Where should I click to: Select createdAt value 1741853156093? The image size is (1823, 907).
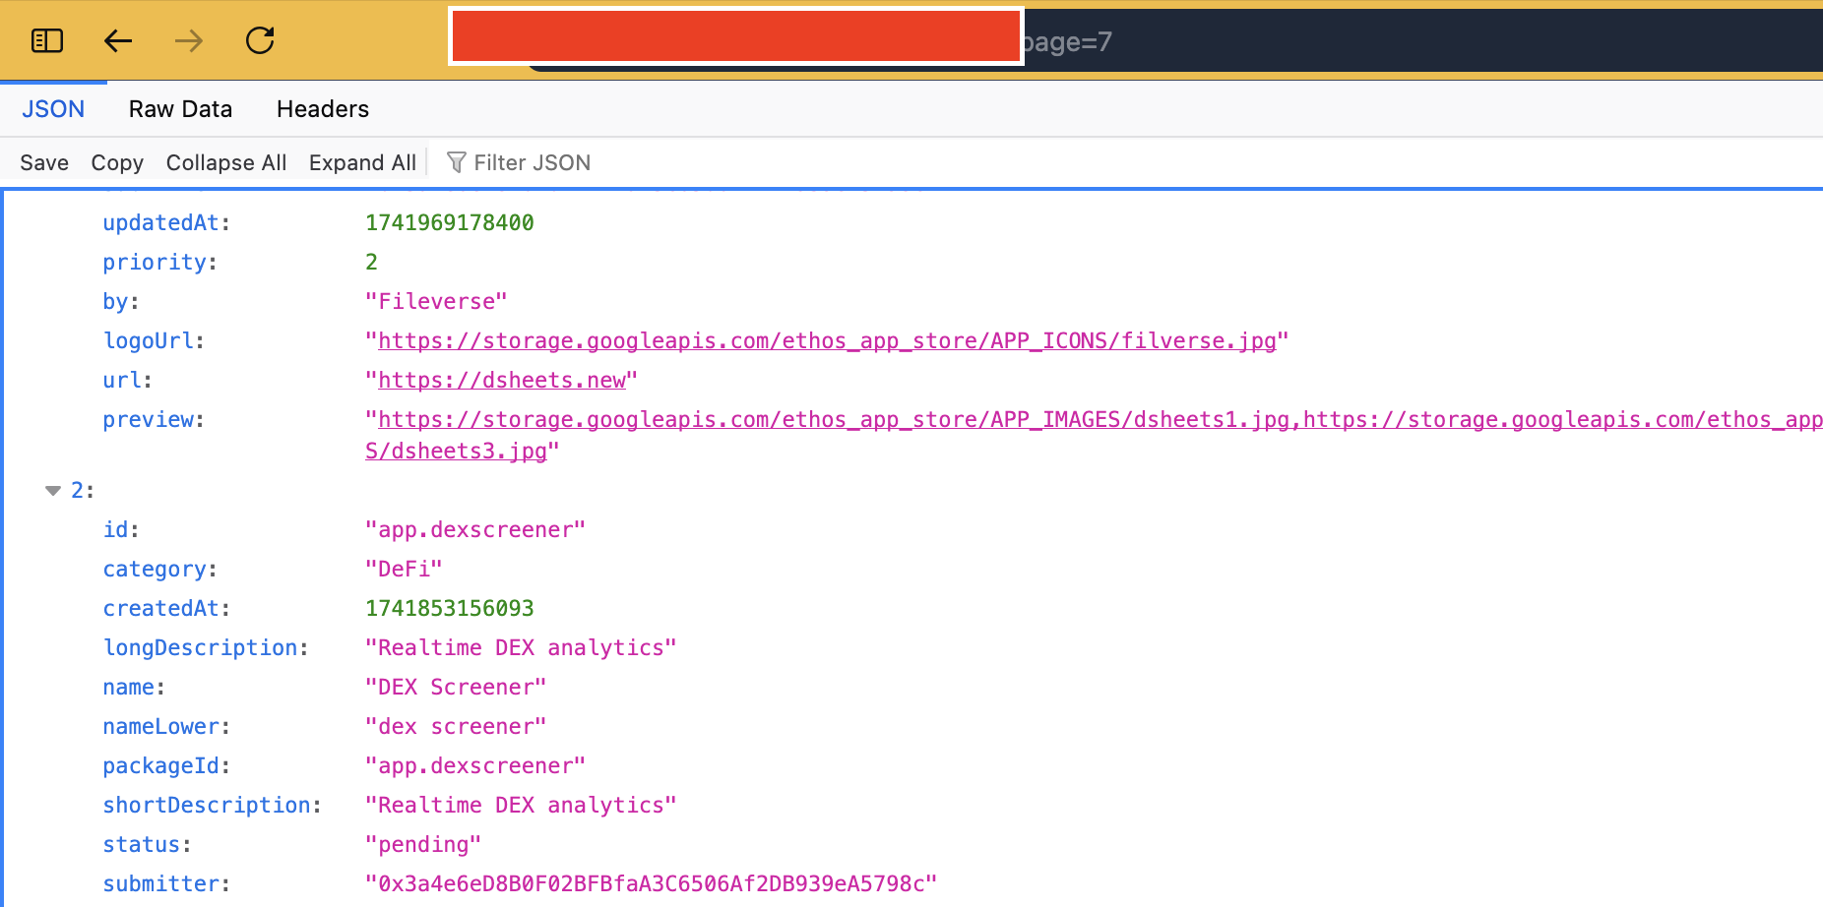point(450,608)
